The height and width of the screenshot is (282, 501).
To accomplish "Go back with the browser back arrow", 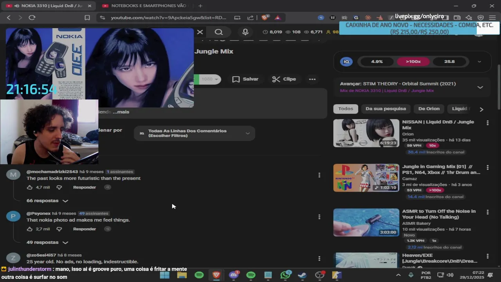I will click(x=9, y=18).
